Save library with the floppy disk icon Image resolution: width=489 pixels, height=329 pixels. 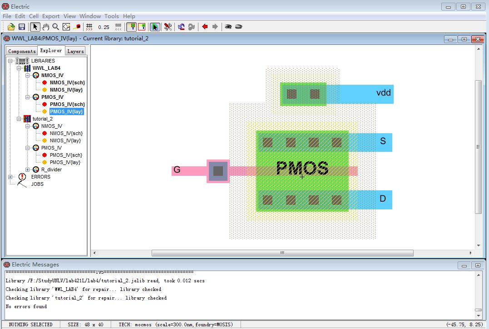21,27
